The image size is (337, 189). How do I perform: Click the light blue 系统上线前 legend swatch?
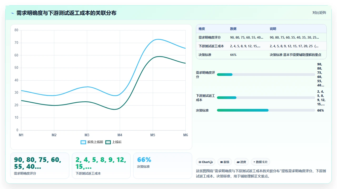pyautogui.click(x=83, y=142)
